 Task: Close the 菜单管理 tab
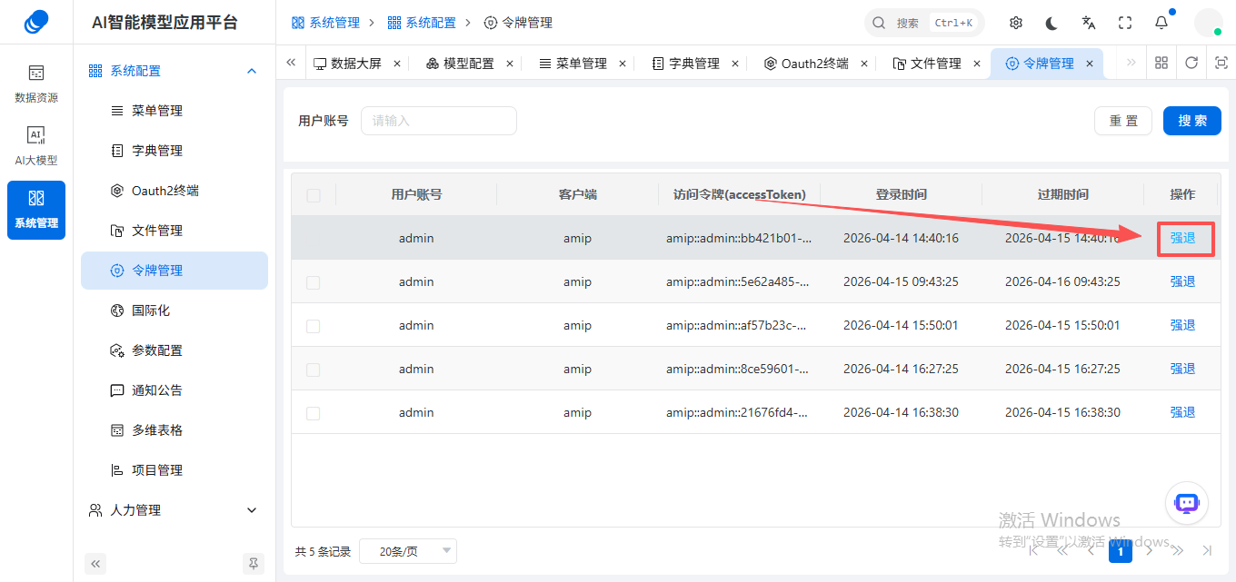[623, 64]
